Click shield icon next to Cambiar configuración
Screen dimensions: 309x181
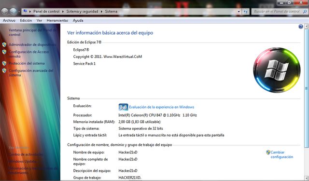pos(268,152)
